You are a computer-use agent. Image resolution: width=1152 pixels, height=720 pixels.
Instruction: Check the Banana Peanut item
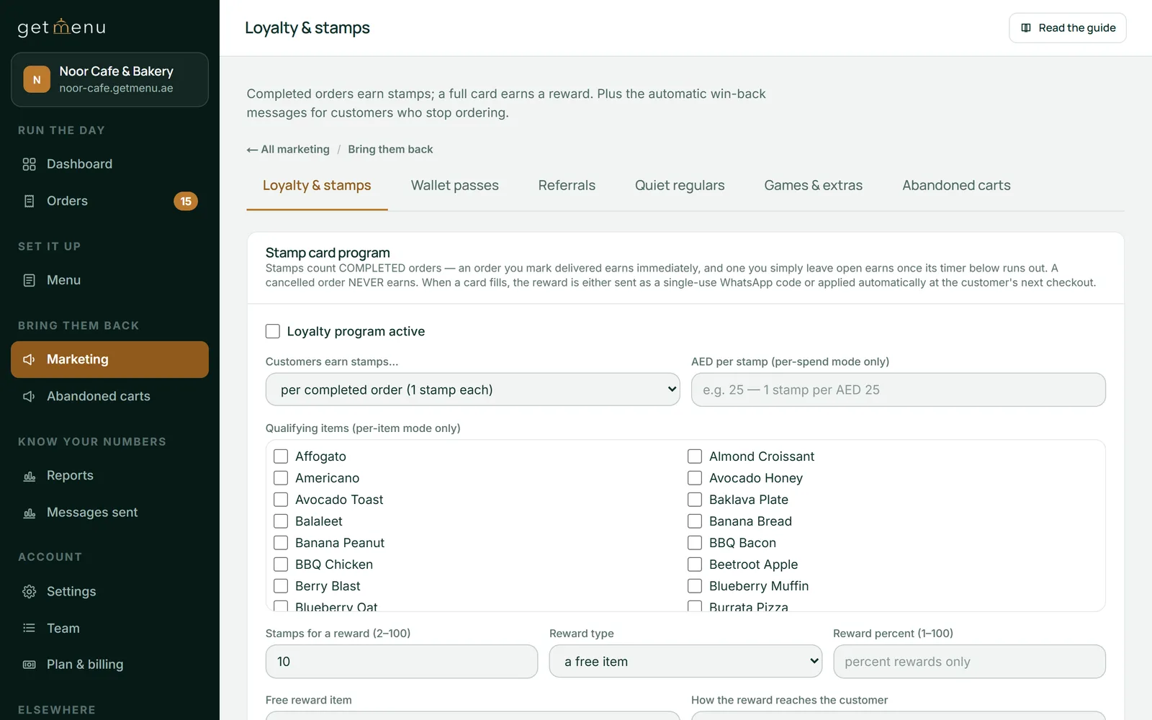(x=281, y=543)
